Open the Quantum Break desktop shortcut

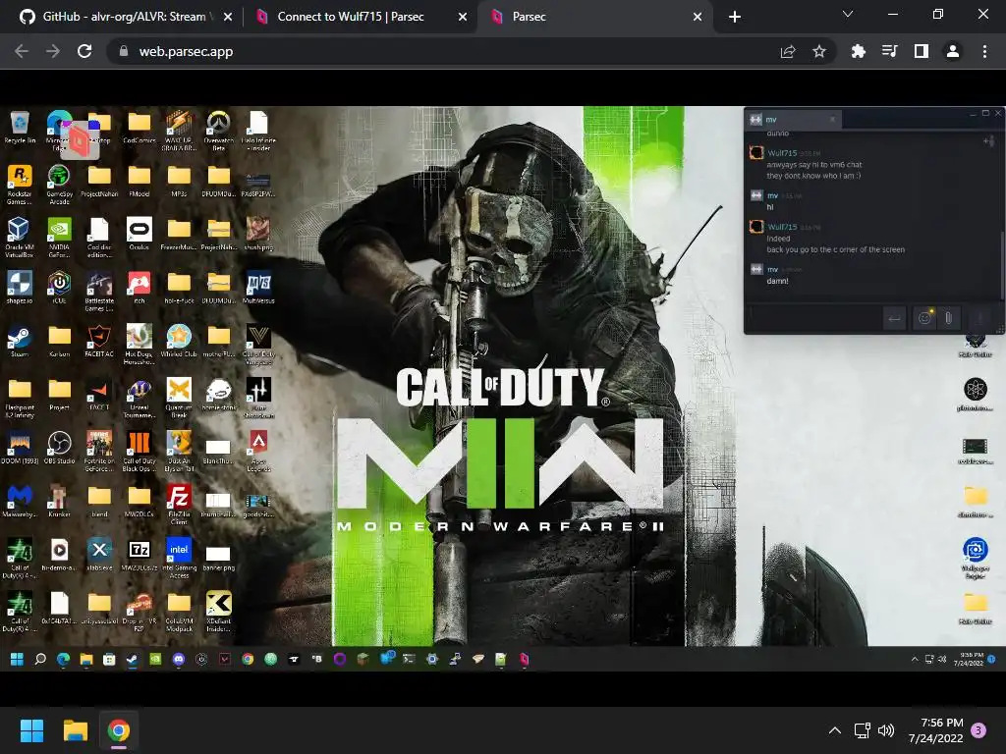(179, 398)
